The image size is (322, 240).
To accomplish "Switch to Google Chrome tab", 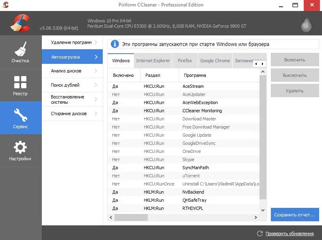I will 215,61.
